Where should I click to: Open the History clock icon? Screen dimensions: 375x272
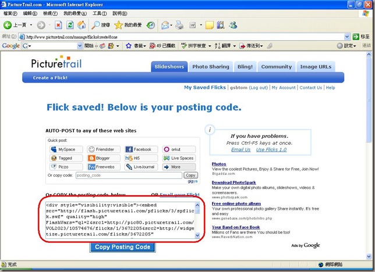click(151, 25)
